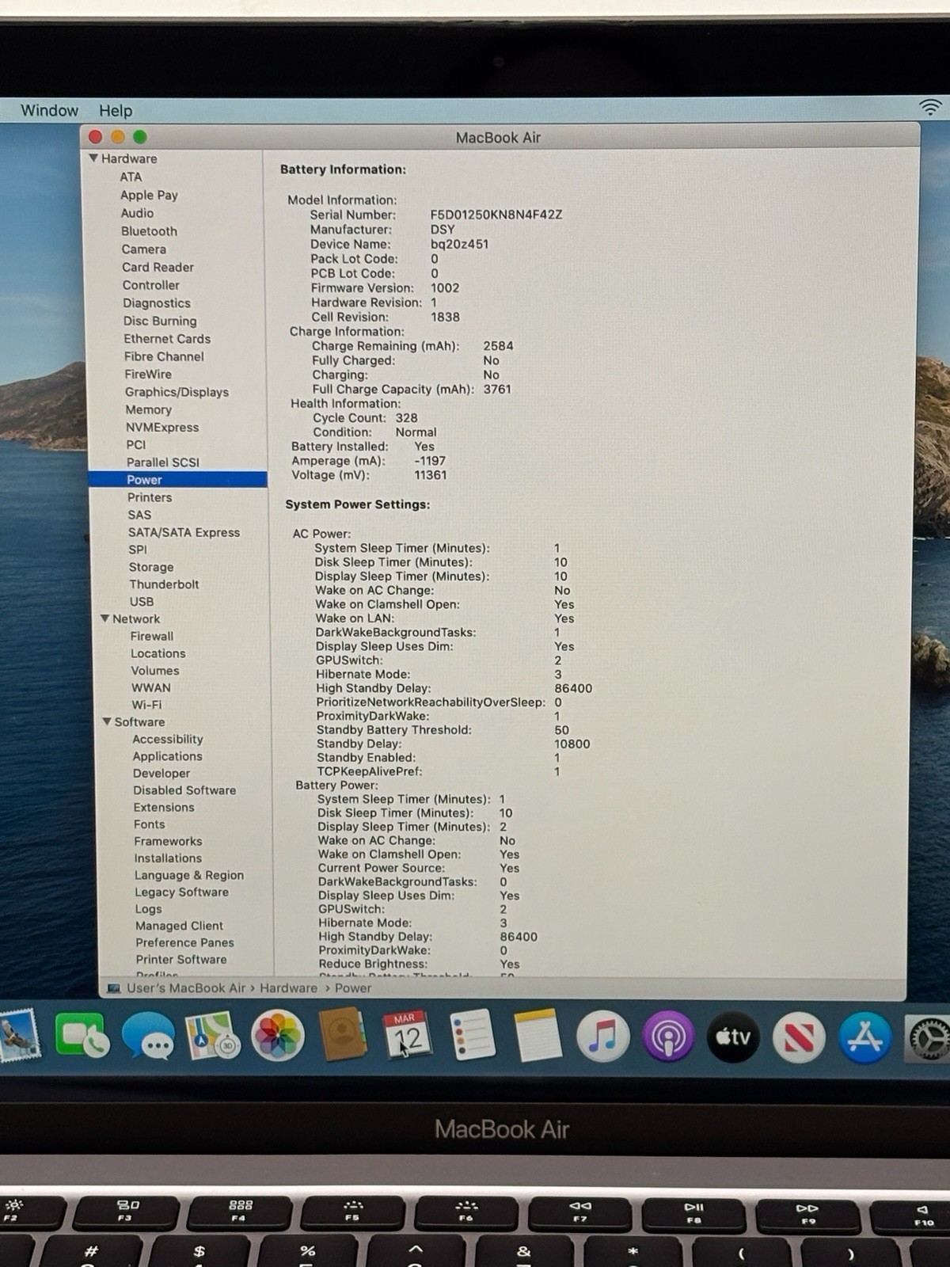Screen dimensions: 950x1267
Task: Click the MacBook Air window title bar
Action: 499,138
